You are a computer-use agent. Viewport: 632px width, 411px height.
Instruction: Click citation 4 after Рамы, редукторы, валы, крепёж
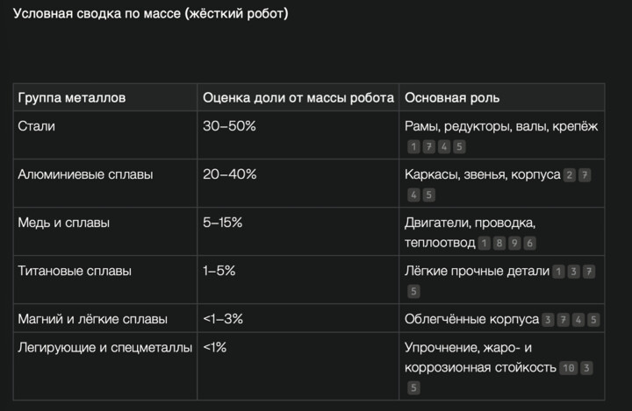click(x=444, y=146)
